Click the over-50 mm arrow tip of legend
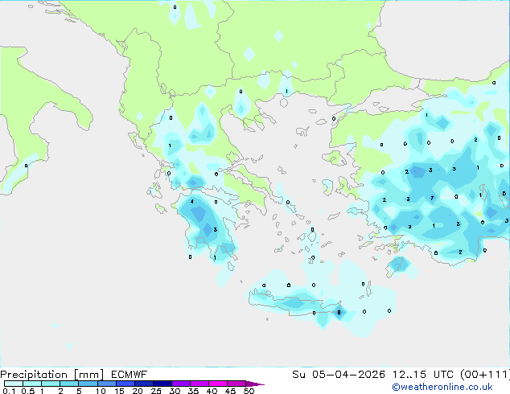This screenshot has height=394, width=510. (x=255, y=384)
